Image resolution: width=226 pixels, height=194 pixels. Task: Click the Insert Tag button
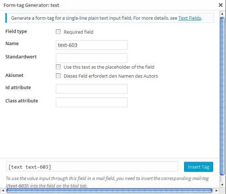(198, 167)
